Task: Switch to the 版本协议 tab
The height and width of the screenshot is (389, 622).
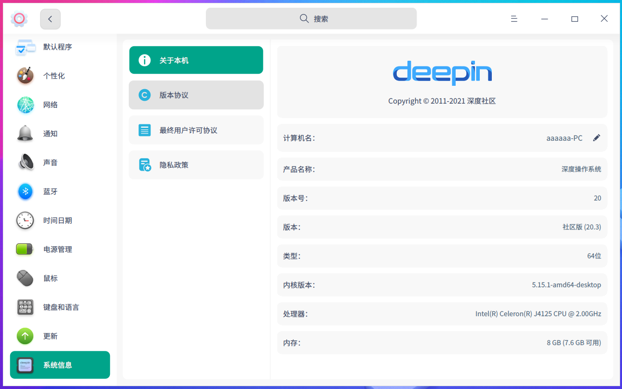Action: point(196,95)
